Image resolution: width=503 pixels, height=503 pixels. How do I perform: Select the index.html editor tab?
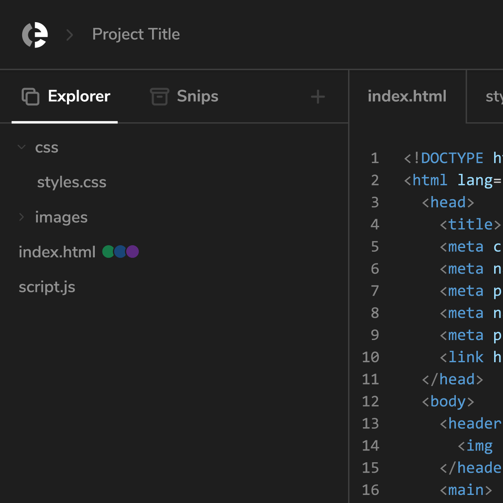[x=407, y=96]
